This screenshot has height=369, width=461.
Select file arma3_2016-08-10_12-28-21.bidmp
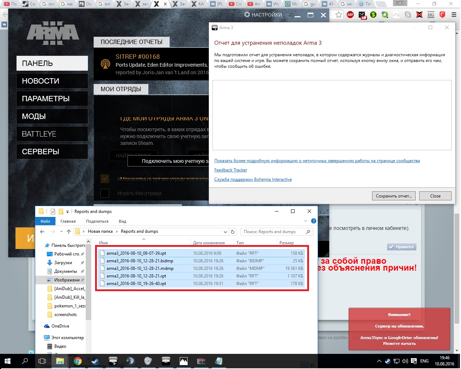pyautogui.click(x=202, y=261)
